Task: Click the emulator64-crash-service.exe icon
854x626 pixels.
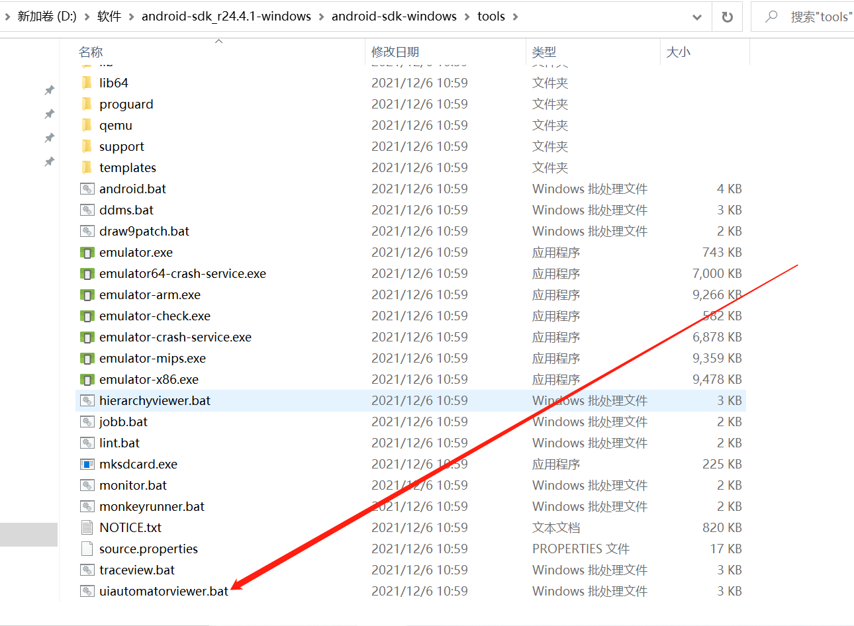Action: (87, 273)
